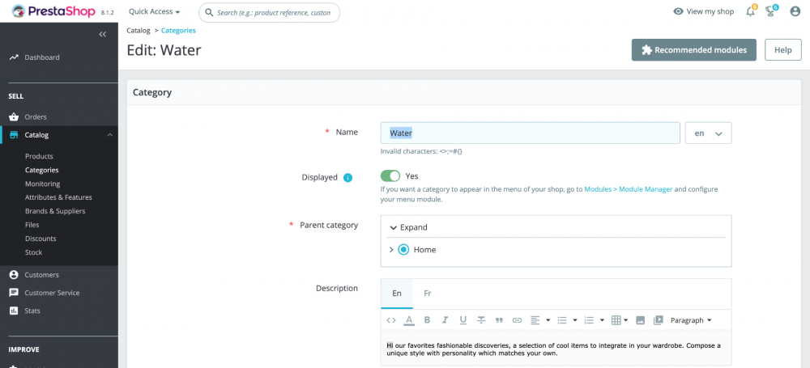Click the category Name input field
Screen dimensions: 810x368
(x=530, y=133)
